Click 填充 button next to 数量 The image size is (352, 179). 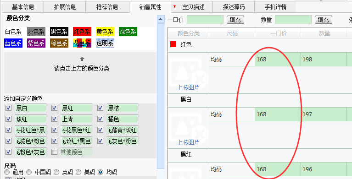coord(323,20)
